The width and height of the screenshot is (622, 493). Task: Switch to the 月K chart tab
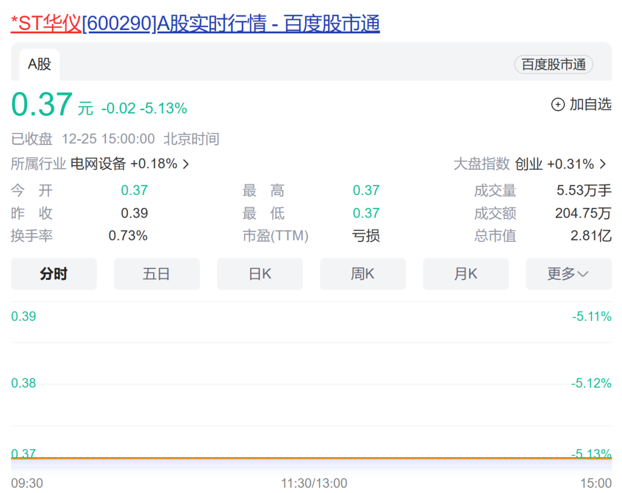pyautogui.click(x=466, y=274)
